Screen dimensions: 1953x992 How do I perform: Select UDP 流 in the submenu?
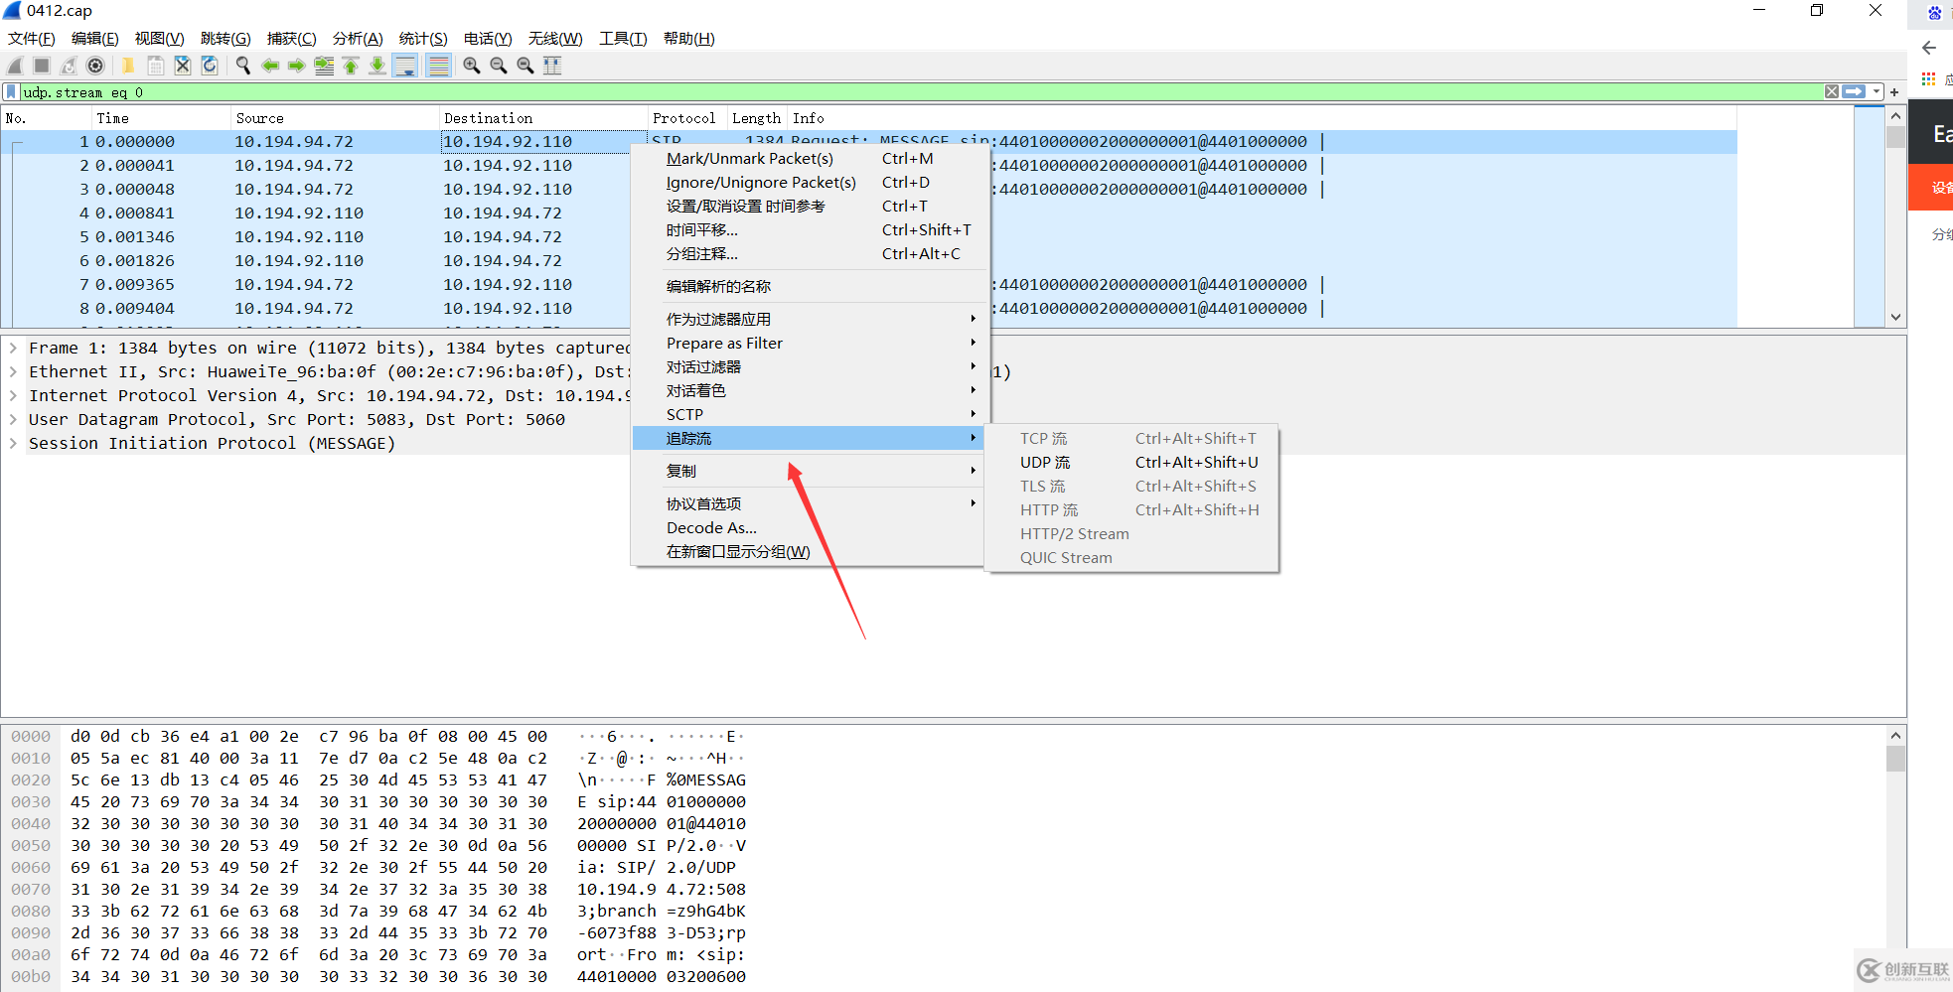click(x=1131, y=463)
